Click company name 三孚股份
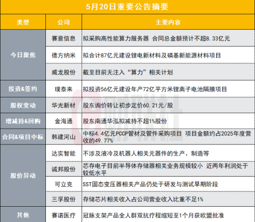Image resolution: width=255 pixels, height=222 pixels. coord(64,199)
